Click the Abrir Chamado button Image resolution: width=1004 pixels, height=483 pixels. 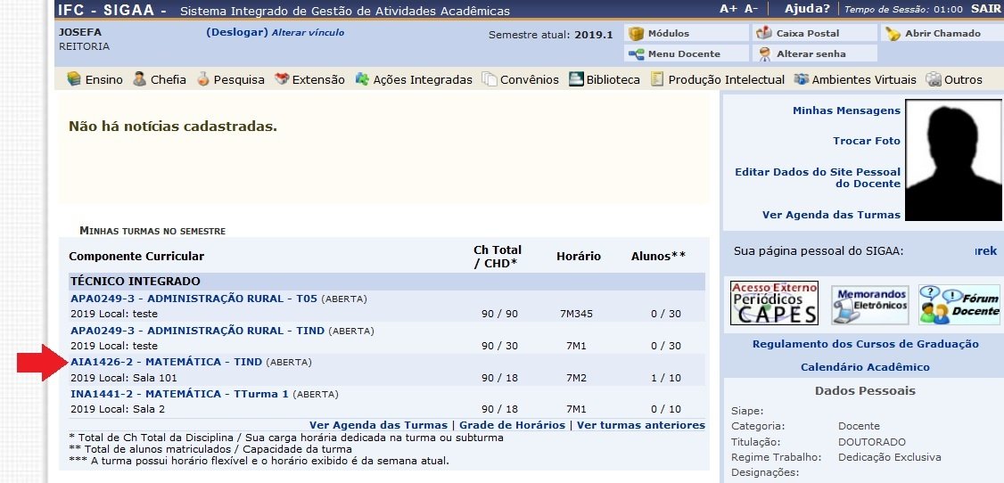coord(942,33)
